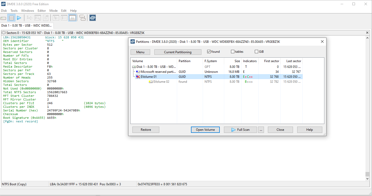Click the Volume column header
This screenshot has height=196, width=372.
[x=154, y=61]
